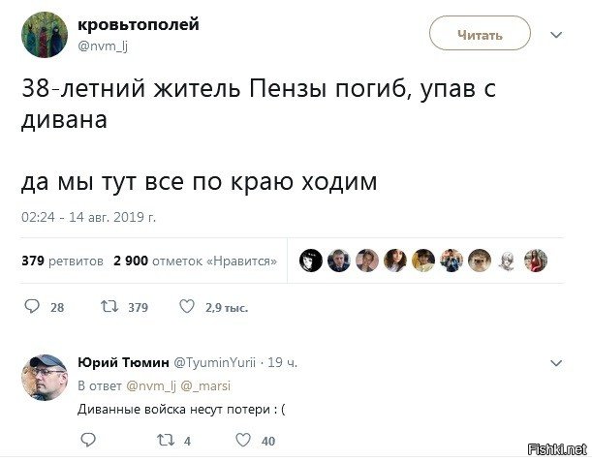The image size is (592, 461).
Task: Open the Юрий Тюмин display name
Action: (x=122, y=363)
